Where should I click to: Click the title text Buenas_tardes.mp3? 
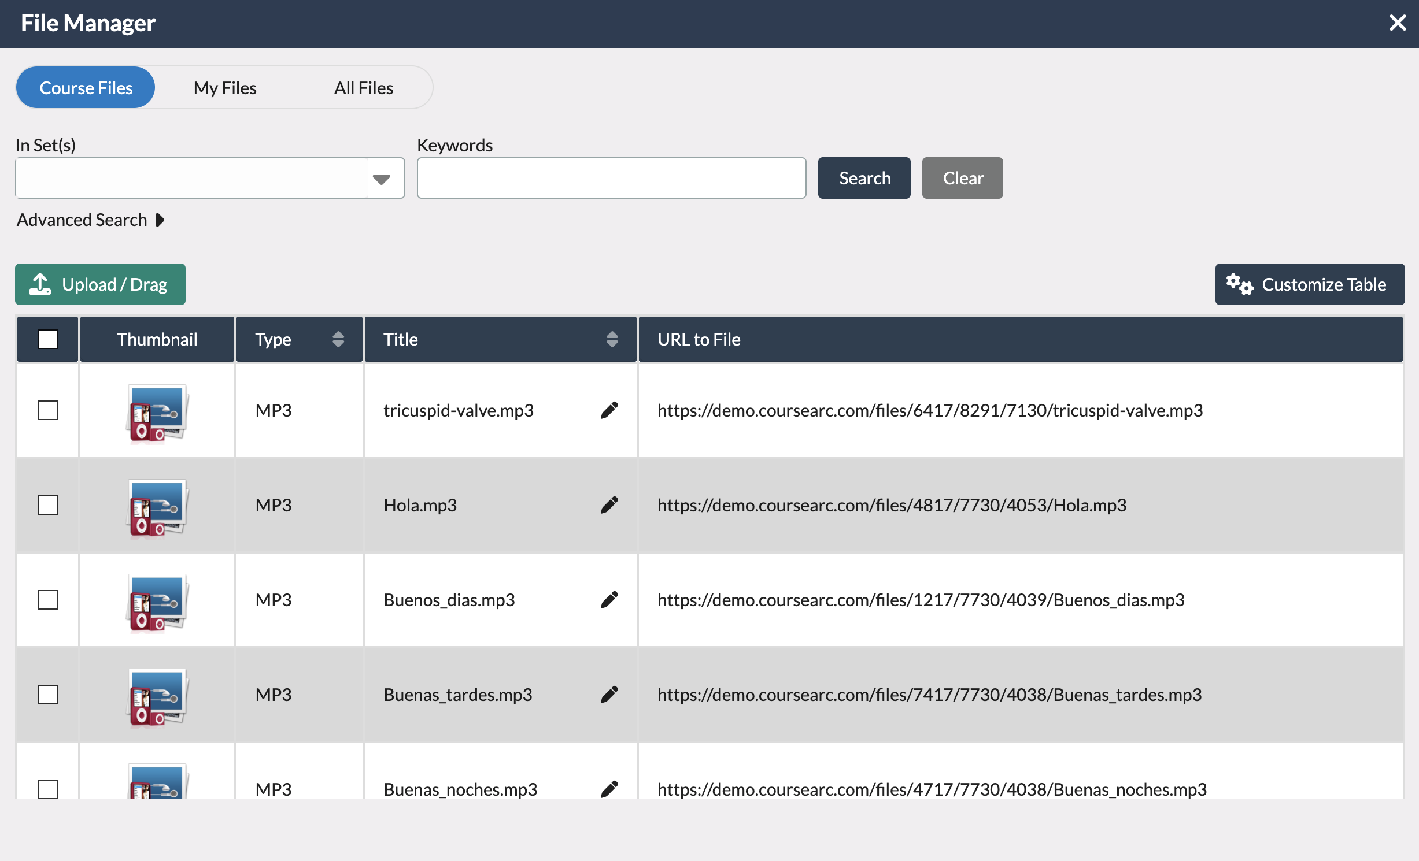tap(458, 695)
